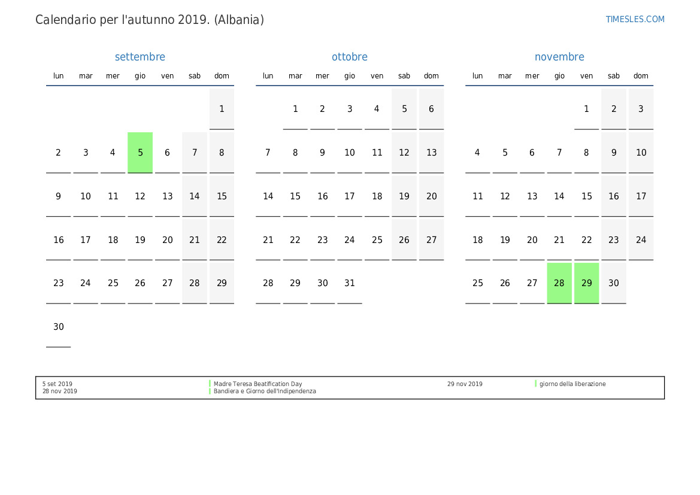Click green swatch beside giorno della liberazione
The image size is (700, 495).
tap(536, 384)
